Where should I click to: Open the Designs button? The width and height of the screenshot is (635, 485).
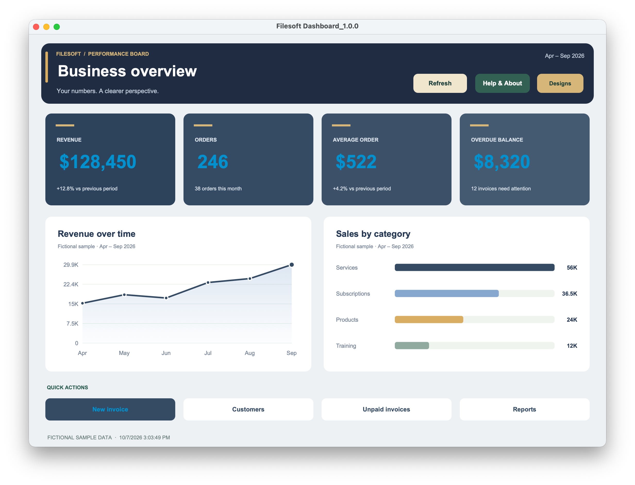(x=560, y=83)
